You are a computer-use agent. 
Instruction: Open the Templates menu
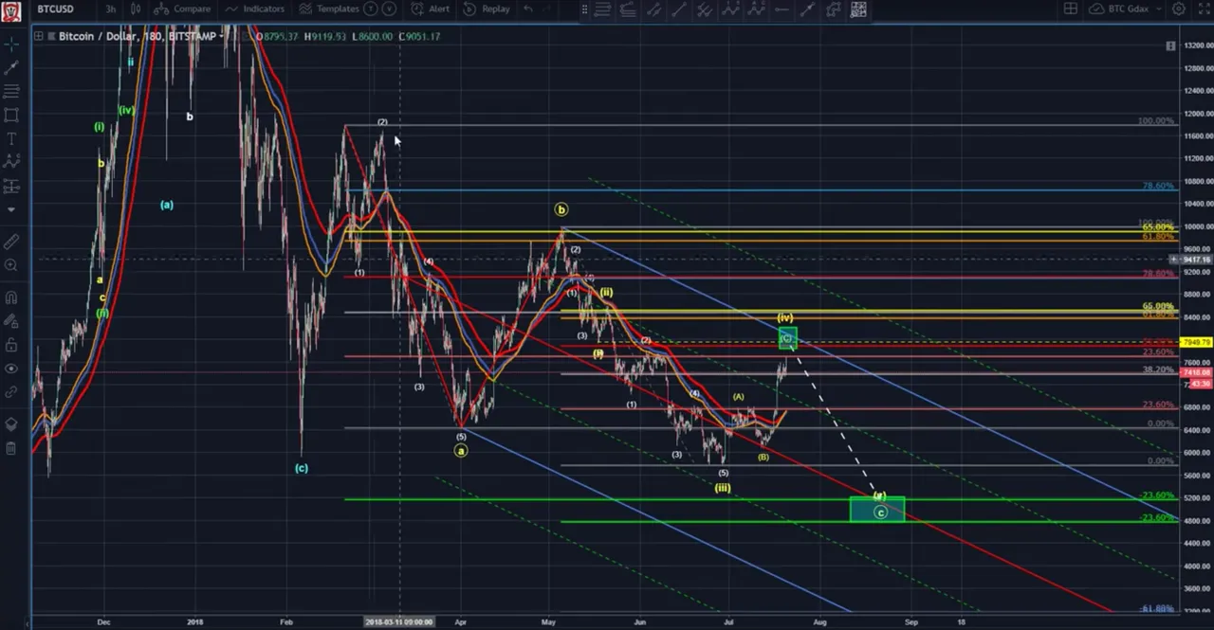[329, 9]
